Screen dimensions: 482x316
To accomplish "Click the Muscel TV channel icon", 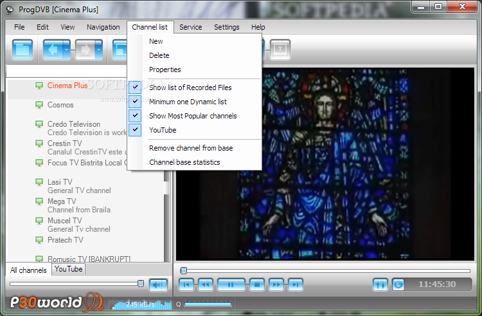I will (x=39, y=221).
